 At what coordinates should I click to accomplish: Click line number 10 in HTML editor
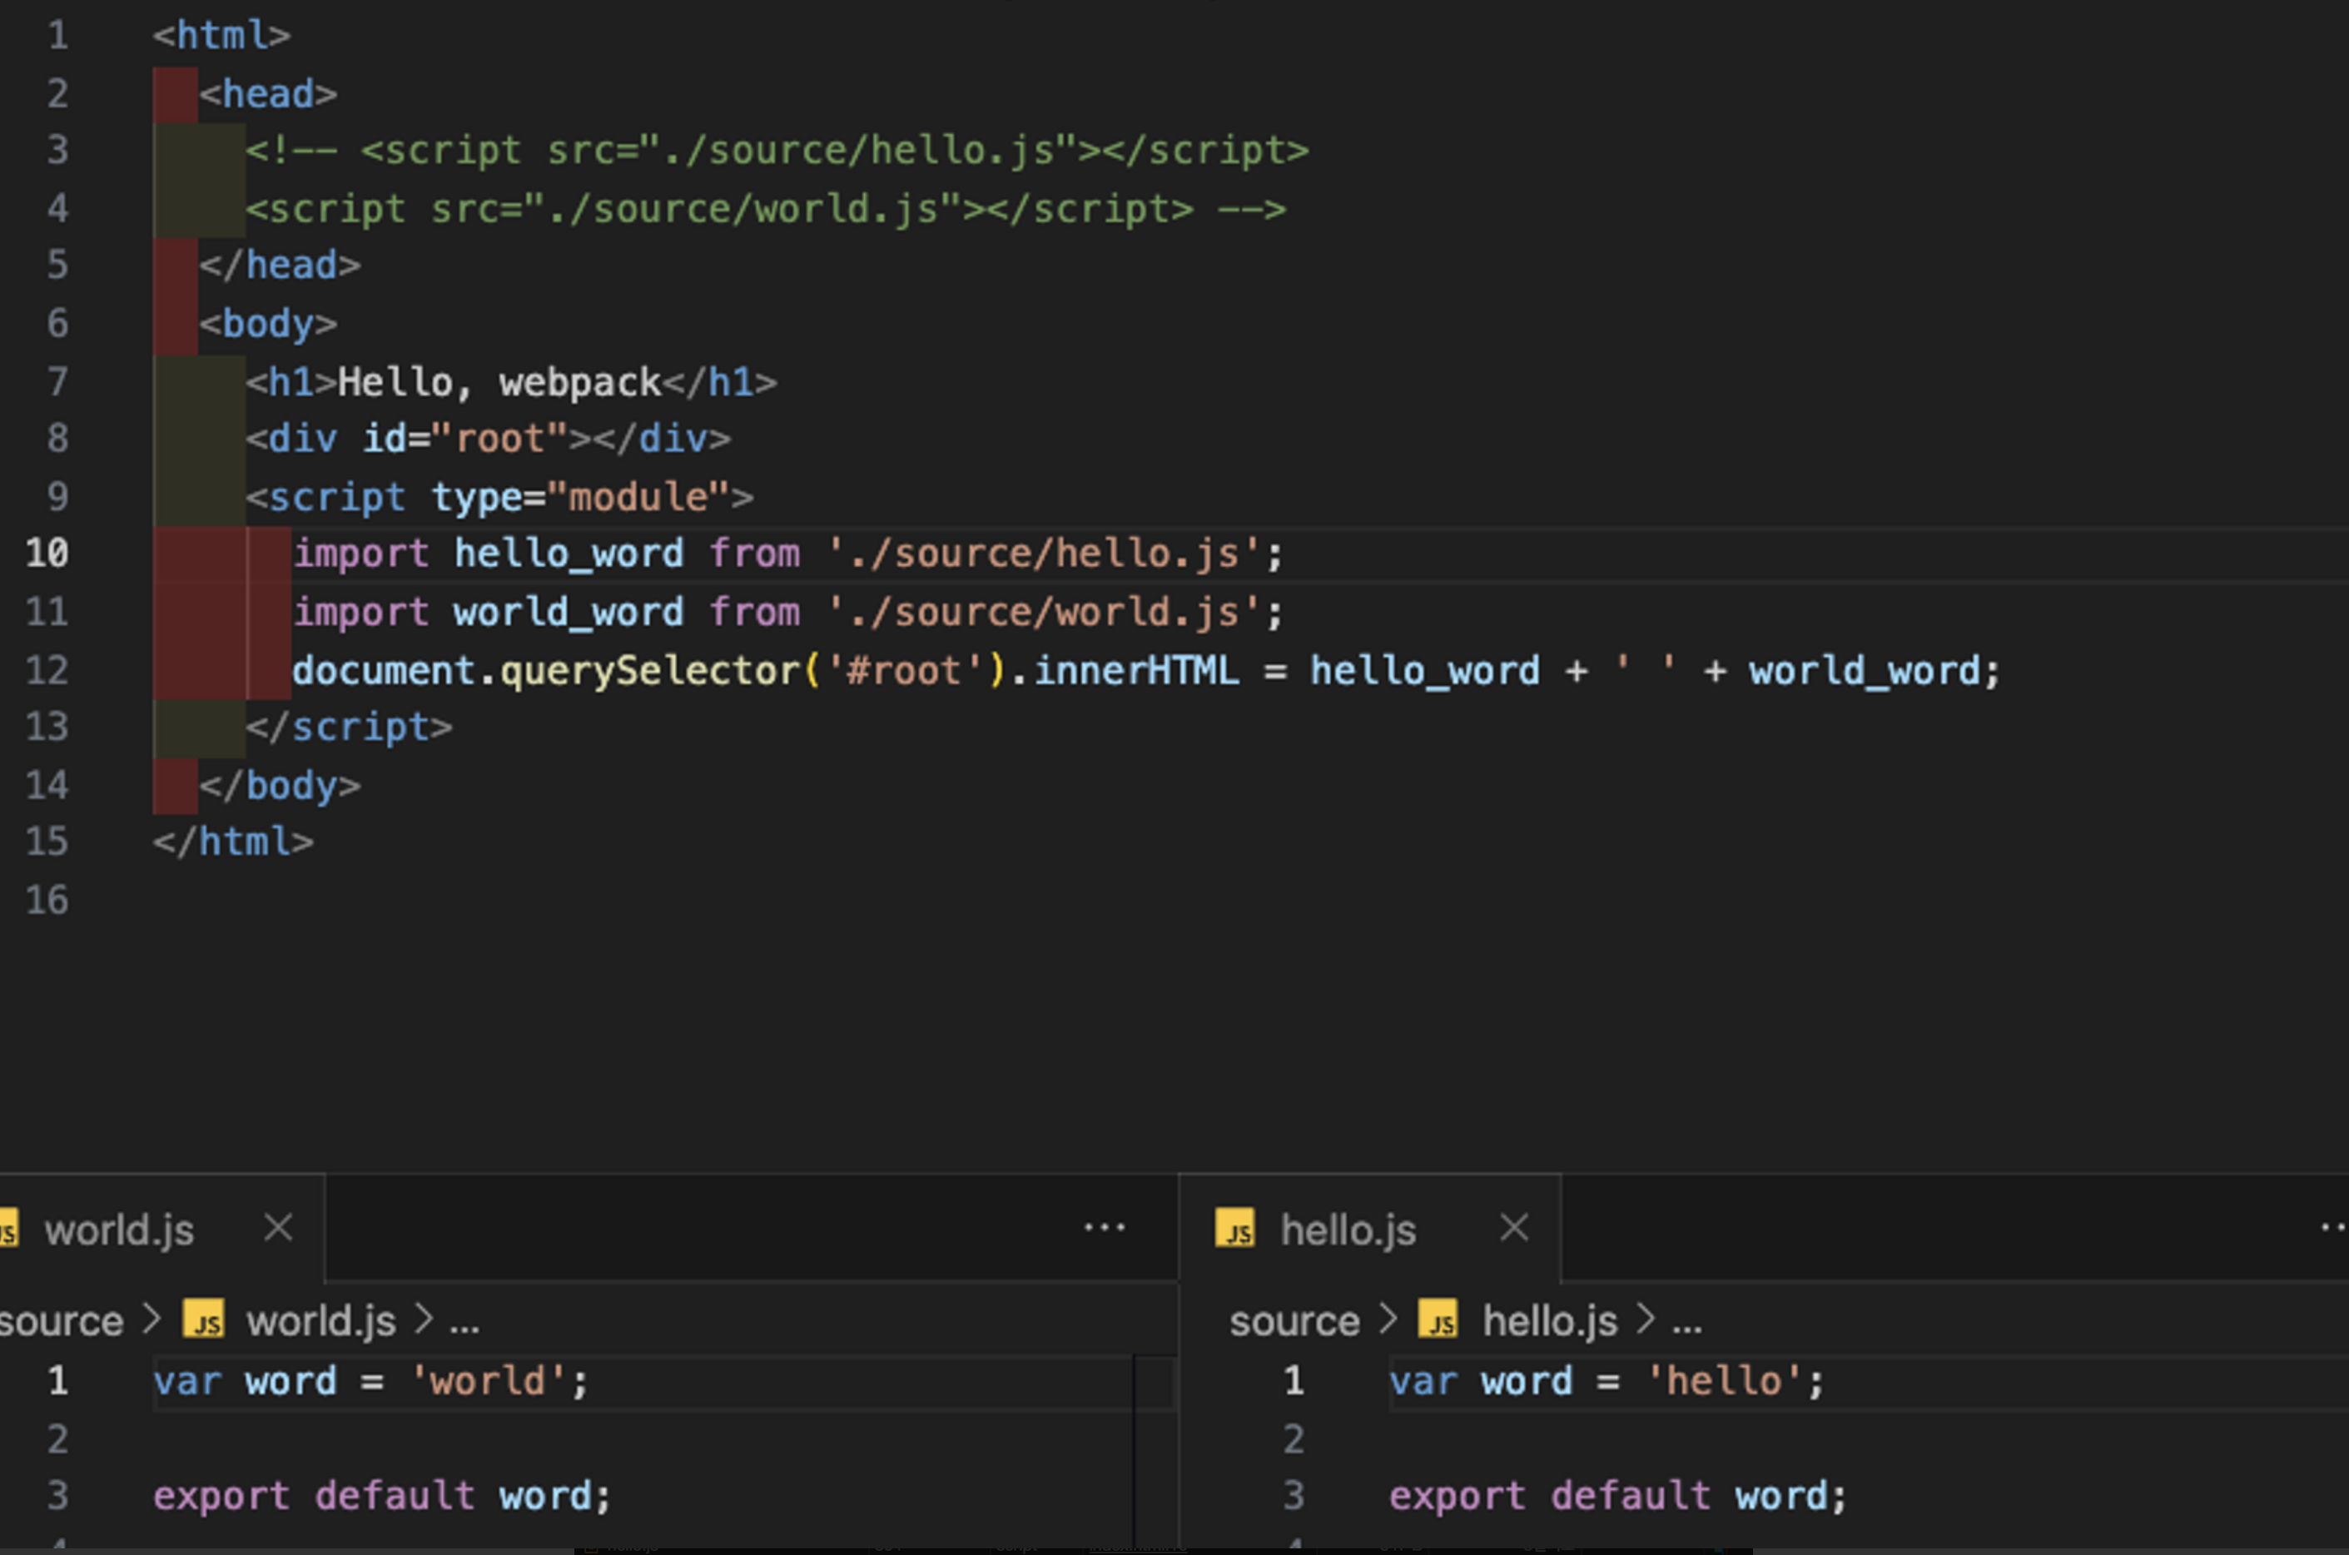pyautogui.click(x=47, y=554)
